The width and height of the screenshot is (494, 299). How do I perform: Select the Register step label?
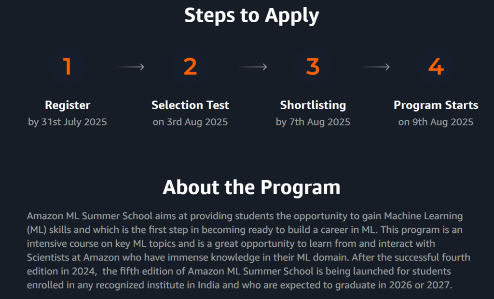pyautogui.click(x=68, y=105)
